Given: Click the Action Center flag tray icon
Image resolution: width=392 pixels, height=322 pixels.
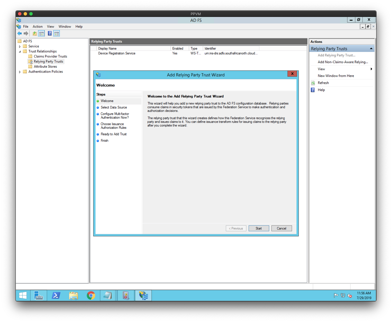Looking at the screenshot, I should tap(336, 296).
